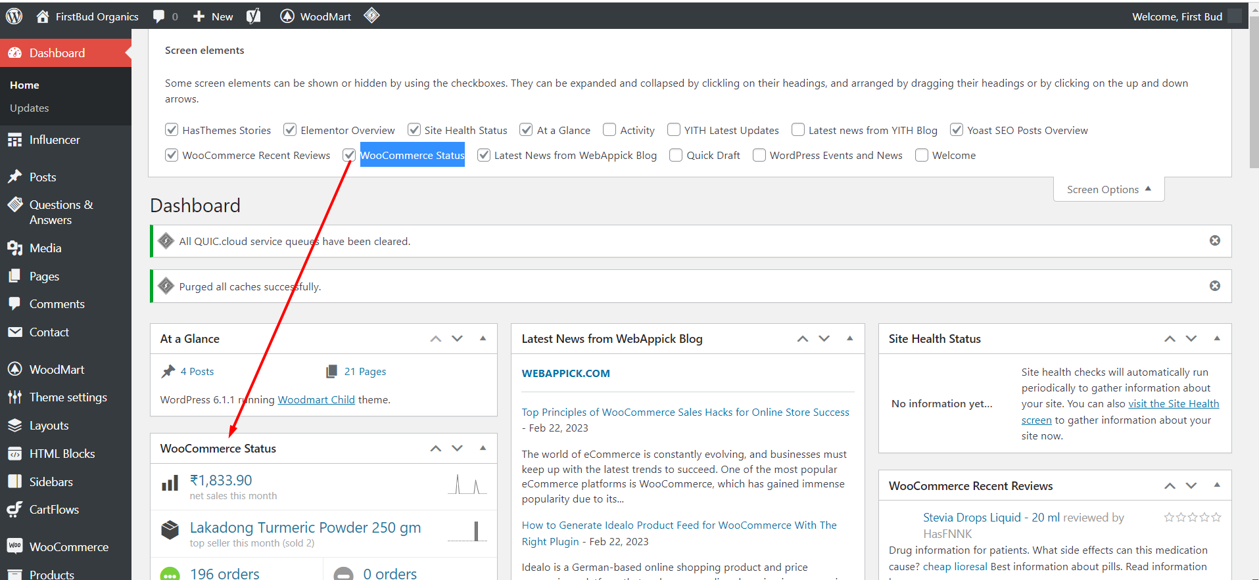Click the Sidebars icon in sidebar menu
The image size is (1259, 580).
pyautogui.click(x=15, y=481)
